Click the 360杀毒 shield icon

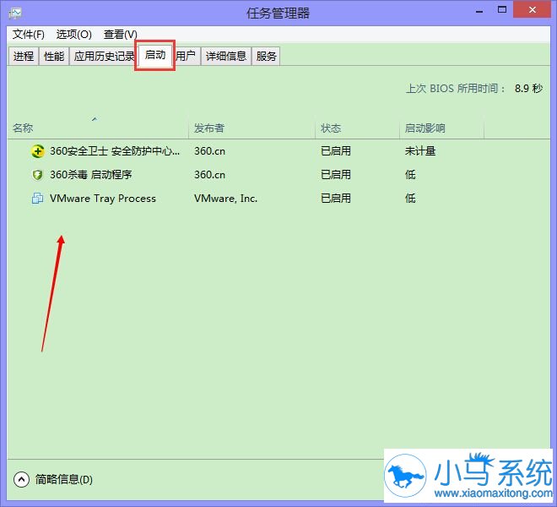(x=37, y=175)
